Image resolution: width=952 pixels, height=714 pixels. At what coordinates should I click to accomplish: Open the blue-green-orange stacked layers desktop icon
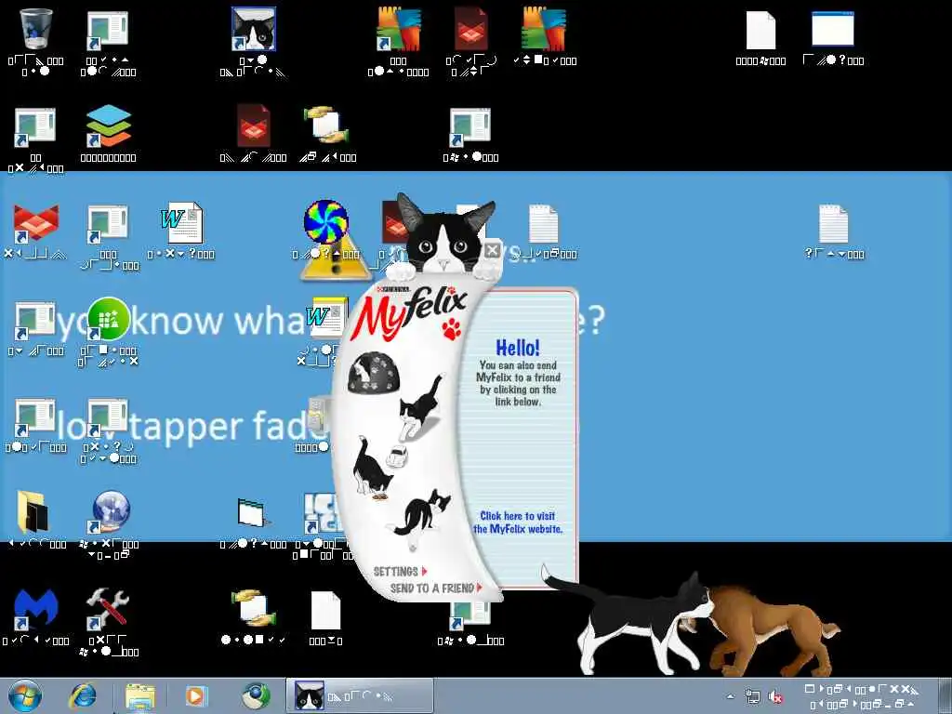(x=108, y=126)
